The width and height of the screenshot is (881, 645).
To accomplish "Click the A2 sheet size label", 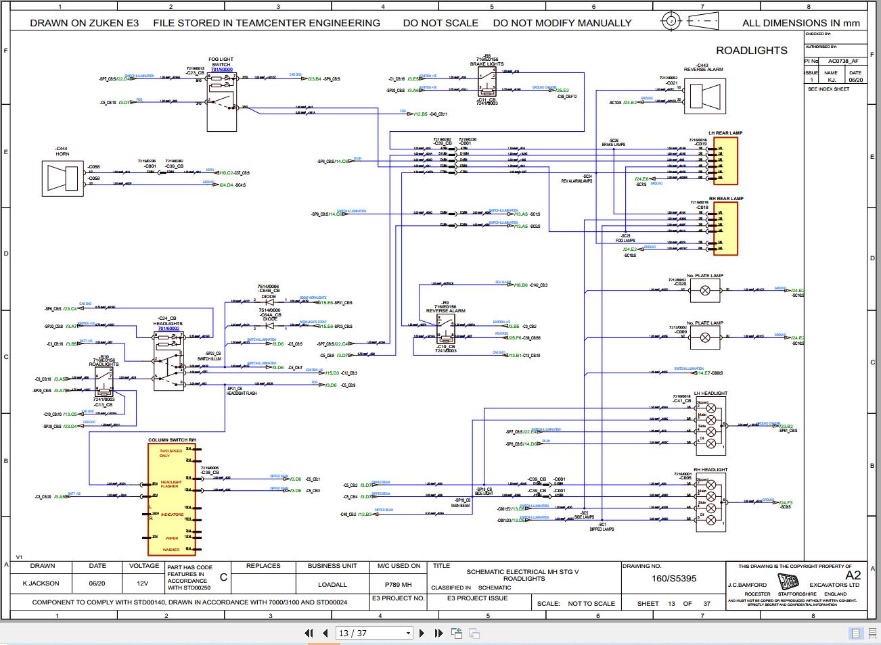I will point(853,575).
